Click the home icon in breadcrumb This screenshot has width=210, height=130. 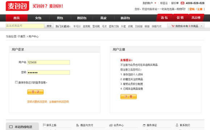coord(19,36)
